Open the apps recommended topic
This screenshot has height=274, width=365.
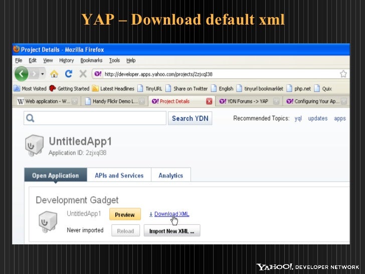tap(340, 118)
